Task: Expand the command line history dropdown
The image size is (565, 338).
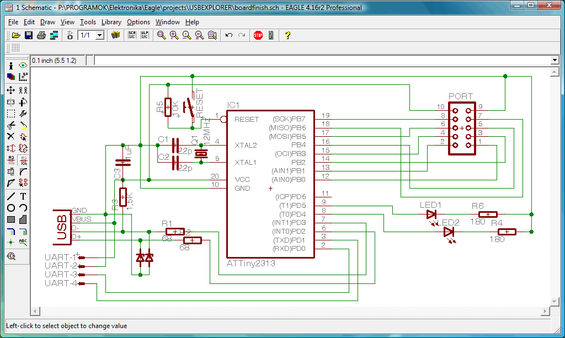Action: click(x=555, y=60)
